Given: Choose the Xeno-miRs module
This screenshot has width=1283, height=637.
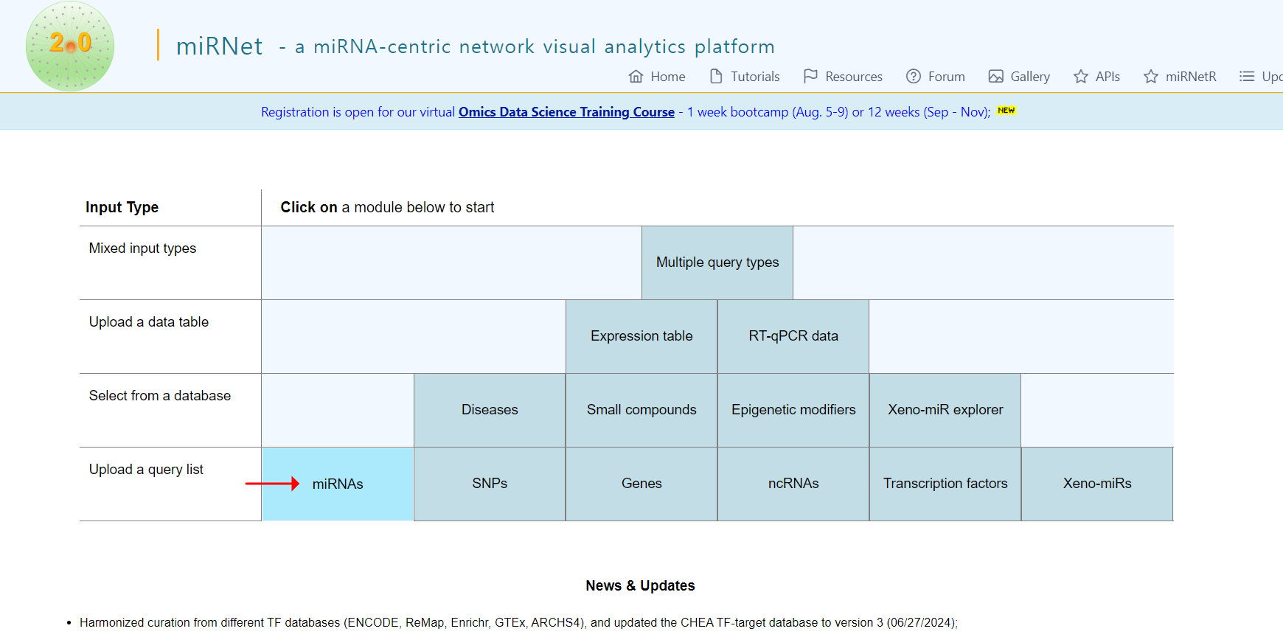Looking at the screenshot, I should pos(1097,484).
